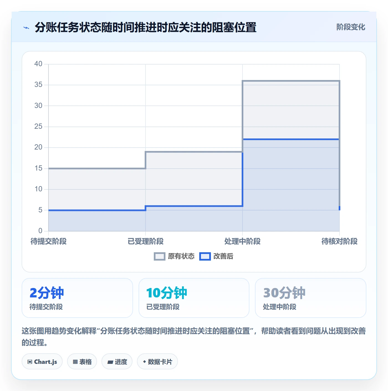The height and width of the screenshot is (391, 388).
Task: Click the 数据卡片 chip diamond icon
Action: pos(144,362)
